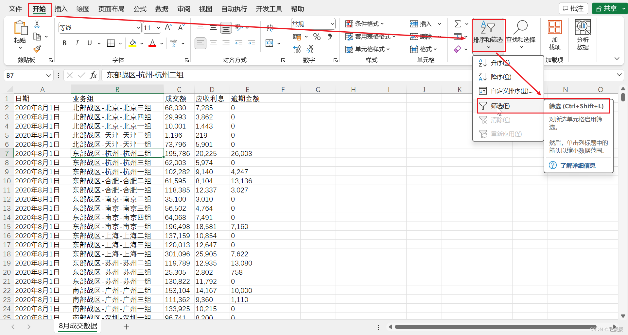Click the fx insert function icon

tap(93, 75)
